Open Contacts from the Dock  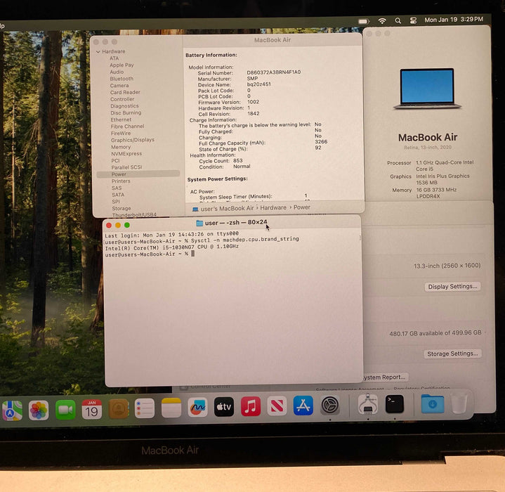coord(119,408)
